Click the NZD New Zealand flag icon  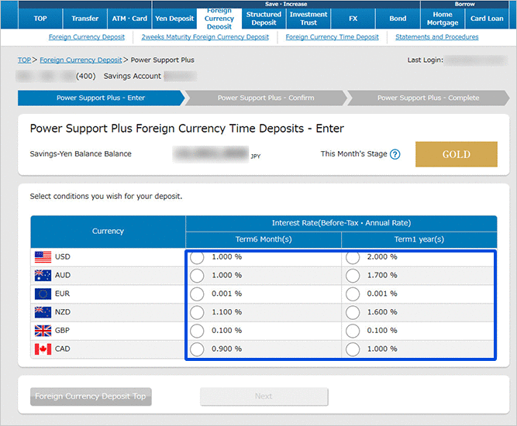(x=43, y=312)
